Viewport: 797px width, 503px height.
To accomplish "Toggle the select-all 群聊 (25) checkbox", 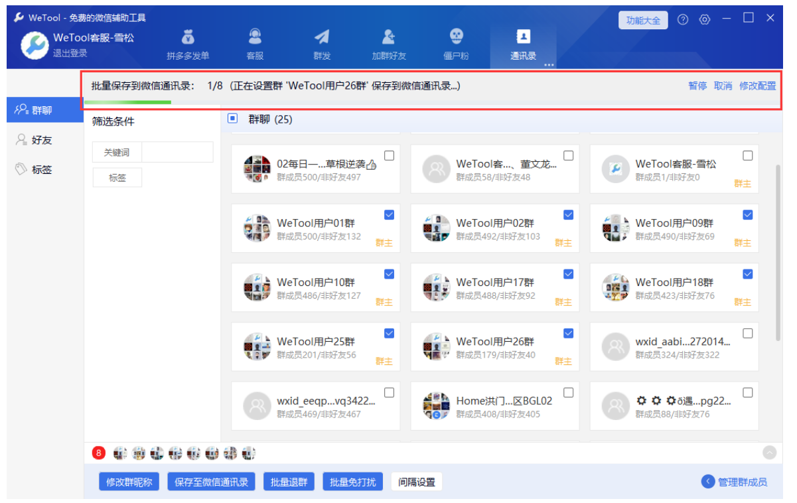I will point(232,119).
